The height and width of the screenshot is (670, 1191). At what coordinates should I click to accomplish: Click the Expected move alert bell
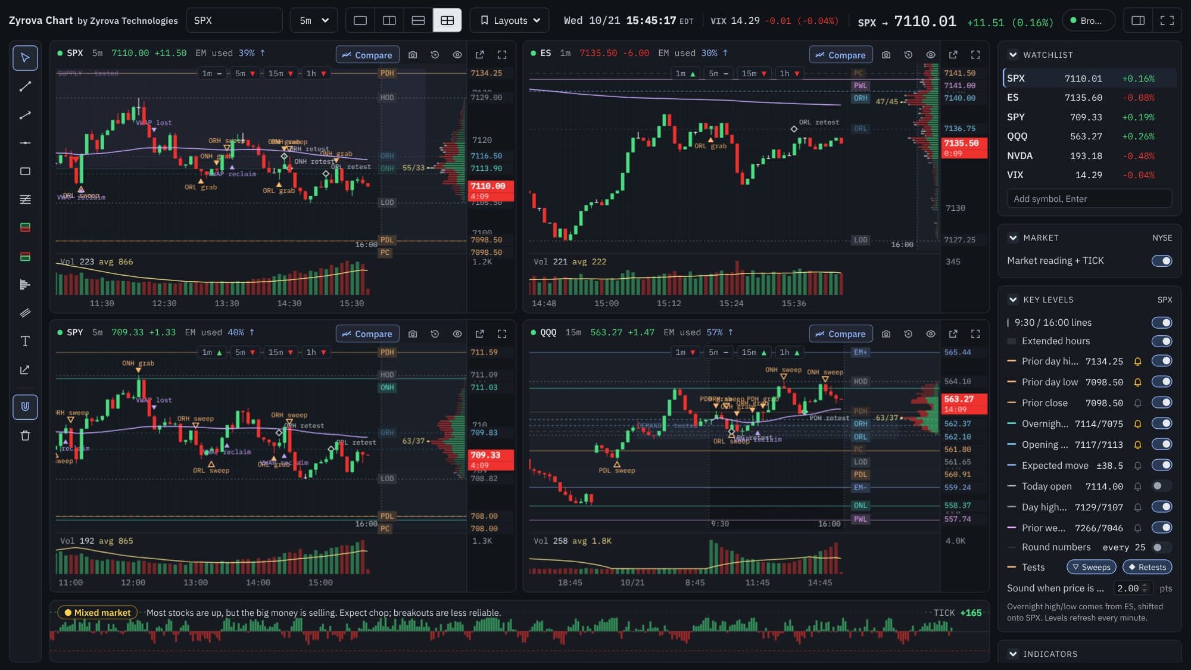1137,466
